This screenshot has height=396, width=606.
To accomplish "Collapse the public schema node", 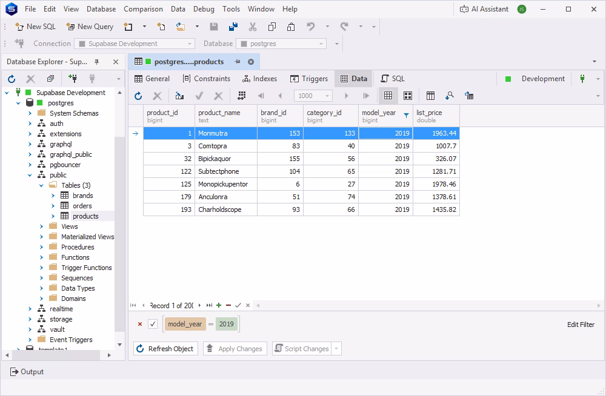I will [30, 175].
